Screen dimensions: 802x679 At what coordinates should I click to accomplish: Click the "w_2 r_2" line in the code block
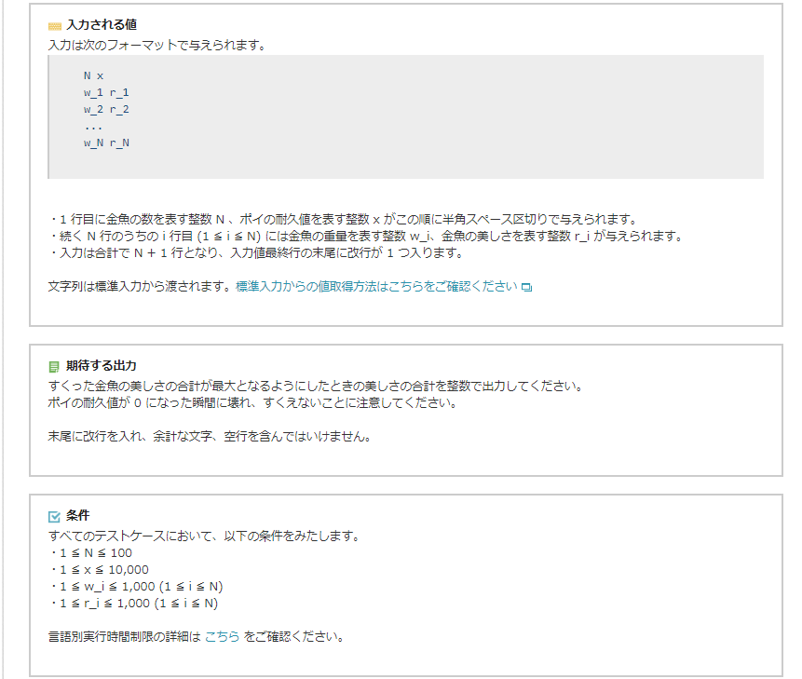pyautogui.click(x=105, y=109)
